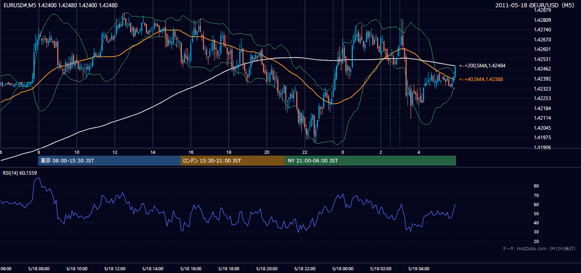Click price scale value 1.42253
Viewport: 581px width, 273px height.
pyautogui.click(x=543, y=98)
